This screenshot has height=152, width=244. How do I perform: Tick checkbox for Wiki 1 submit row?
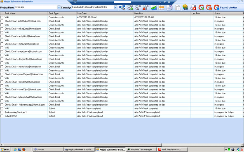tap(2, 108)
